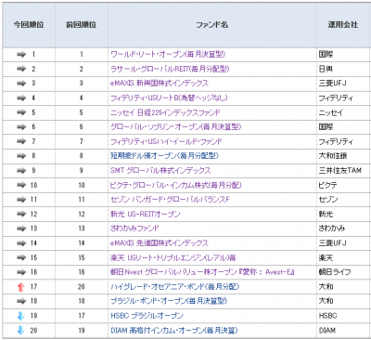
Task: Open the 新光 US-REITオープン fund link
Action: 145,214
